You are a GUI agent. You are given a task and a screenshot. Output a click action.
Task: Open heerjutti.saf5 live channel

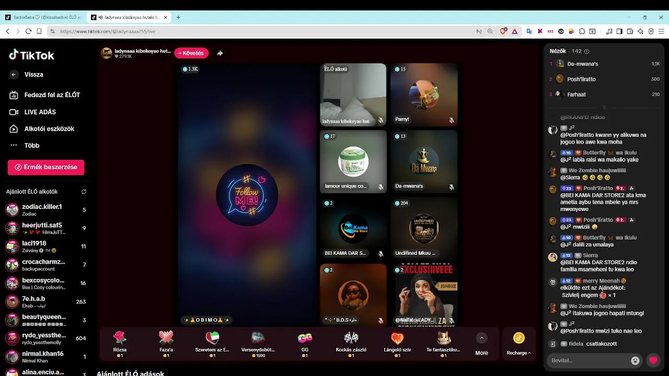pos(46,228)
